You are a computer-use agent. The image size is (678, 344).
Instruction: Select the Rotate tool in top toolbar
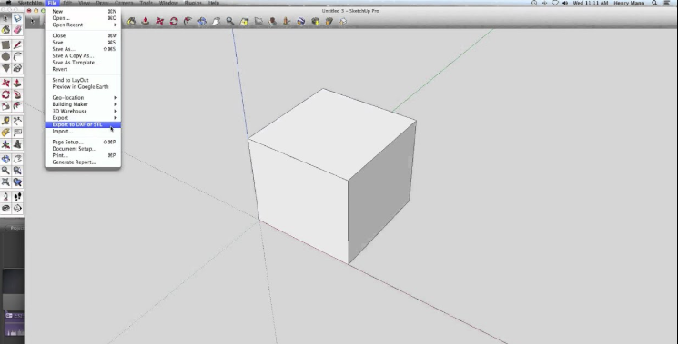coord(174,21)
